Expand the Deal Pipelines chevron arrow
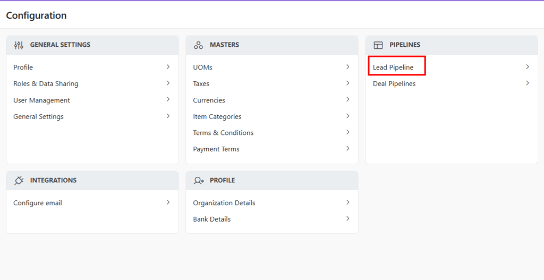Image resolution: width=544 pixels, height=280 pixels. [x=528, y=83]
